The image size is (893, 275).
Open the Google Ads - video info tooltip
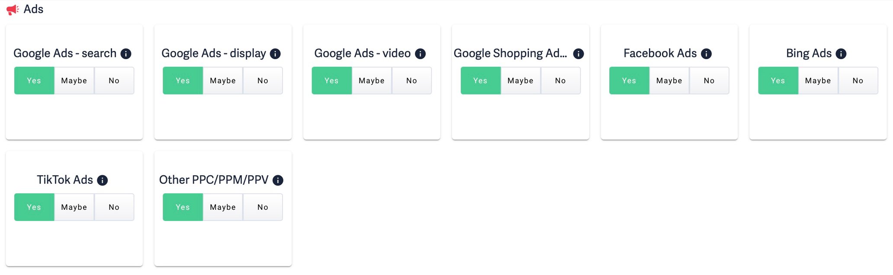[x=419, y=54]
